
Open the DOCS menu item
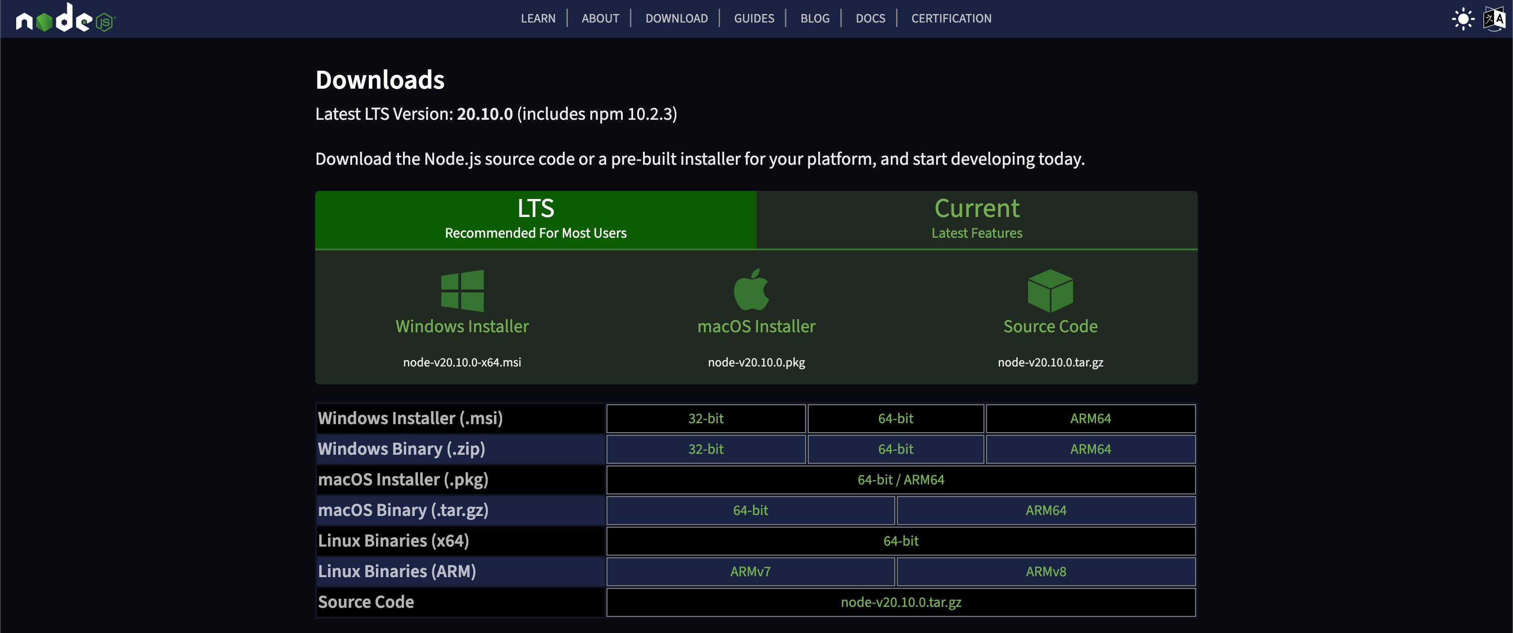(x=870, y=18)
